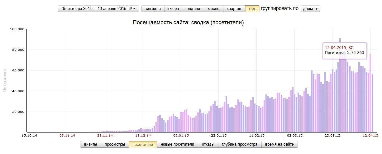Click the 100 000 y-axis value

(17, 29)
